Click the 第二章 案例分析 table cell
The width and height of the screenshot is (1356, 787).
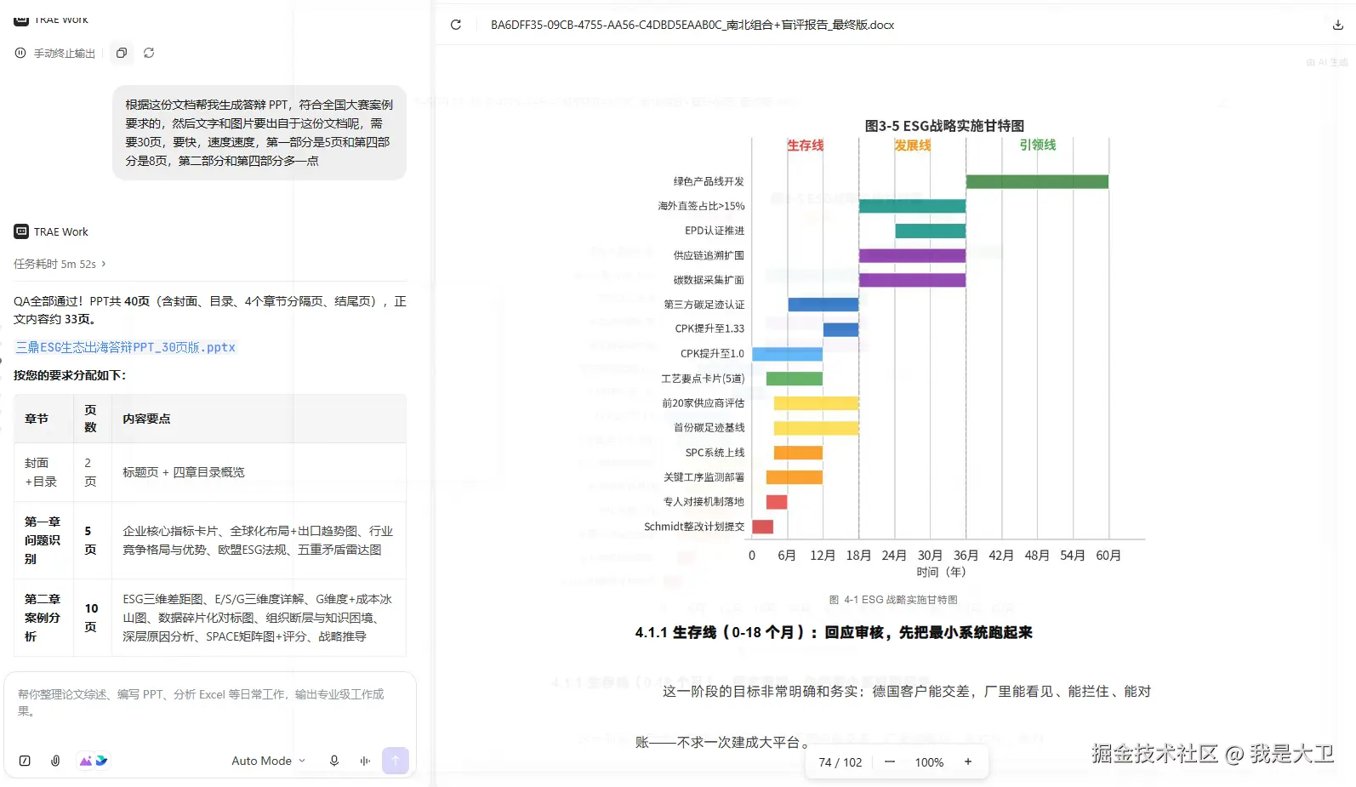[x=43, y=618]
